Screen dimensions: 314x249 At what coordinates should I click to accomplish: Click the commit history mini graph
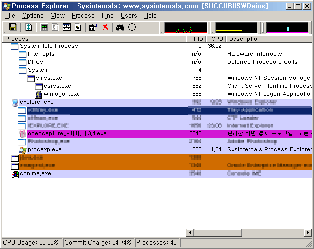tap(236, 27)
